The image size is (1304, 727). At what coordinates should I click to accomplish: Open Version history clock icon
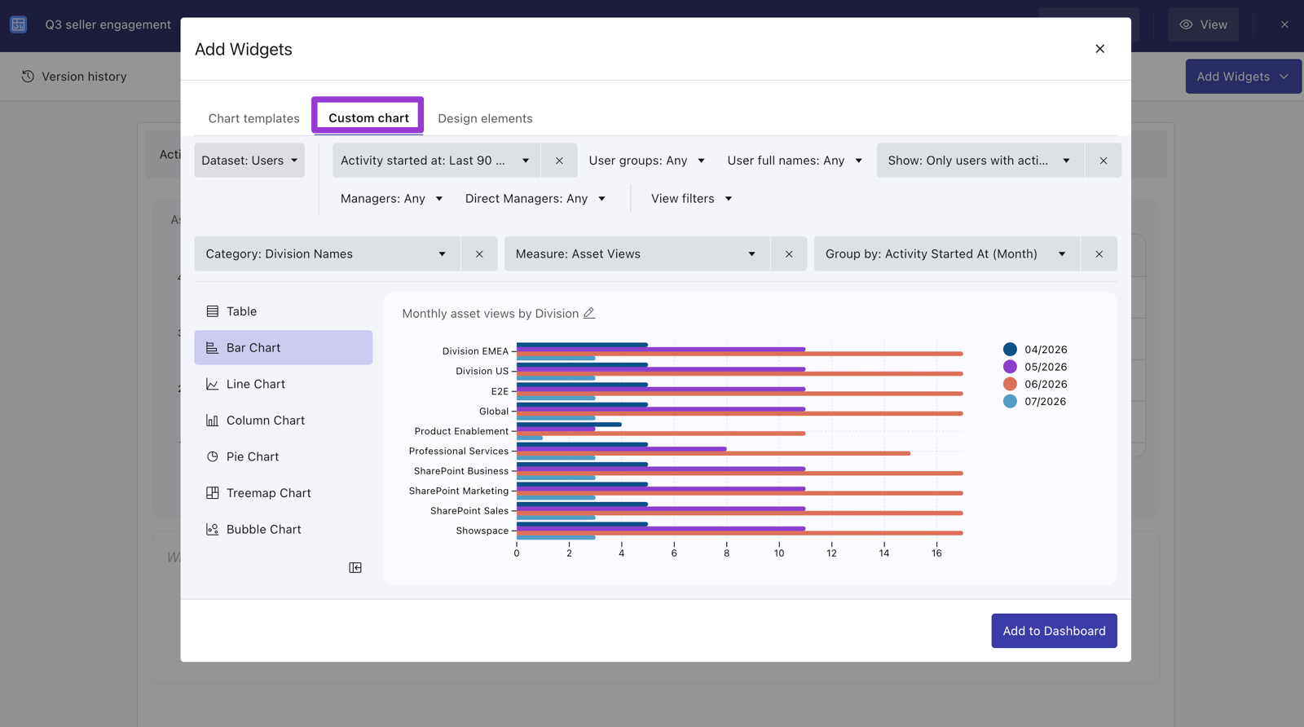point(28,76)
